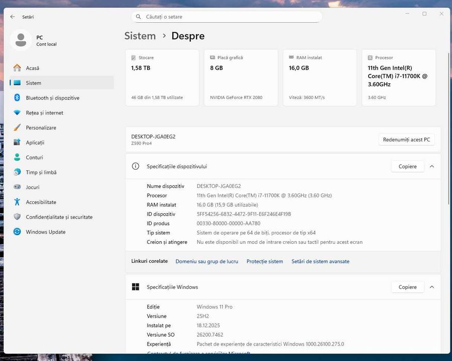Click the Z590 Pro4 model text
Viewport: 452px width, 361px height.
[x=141, y=144]
